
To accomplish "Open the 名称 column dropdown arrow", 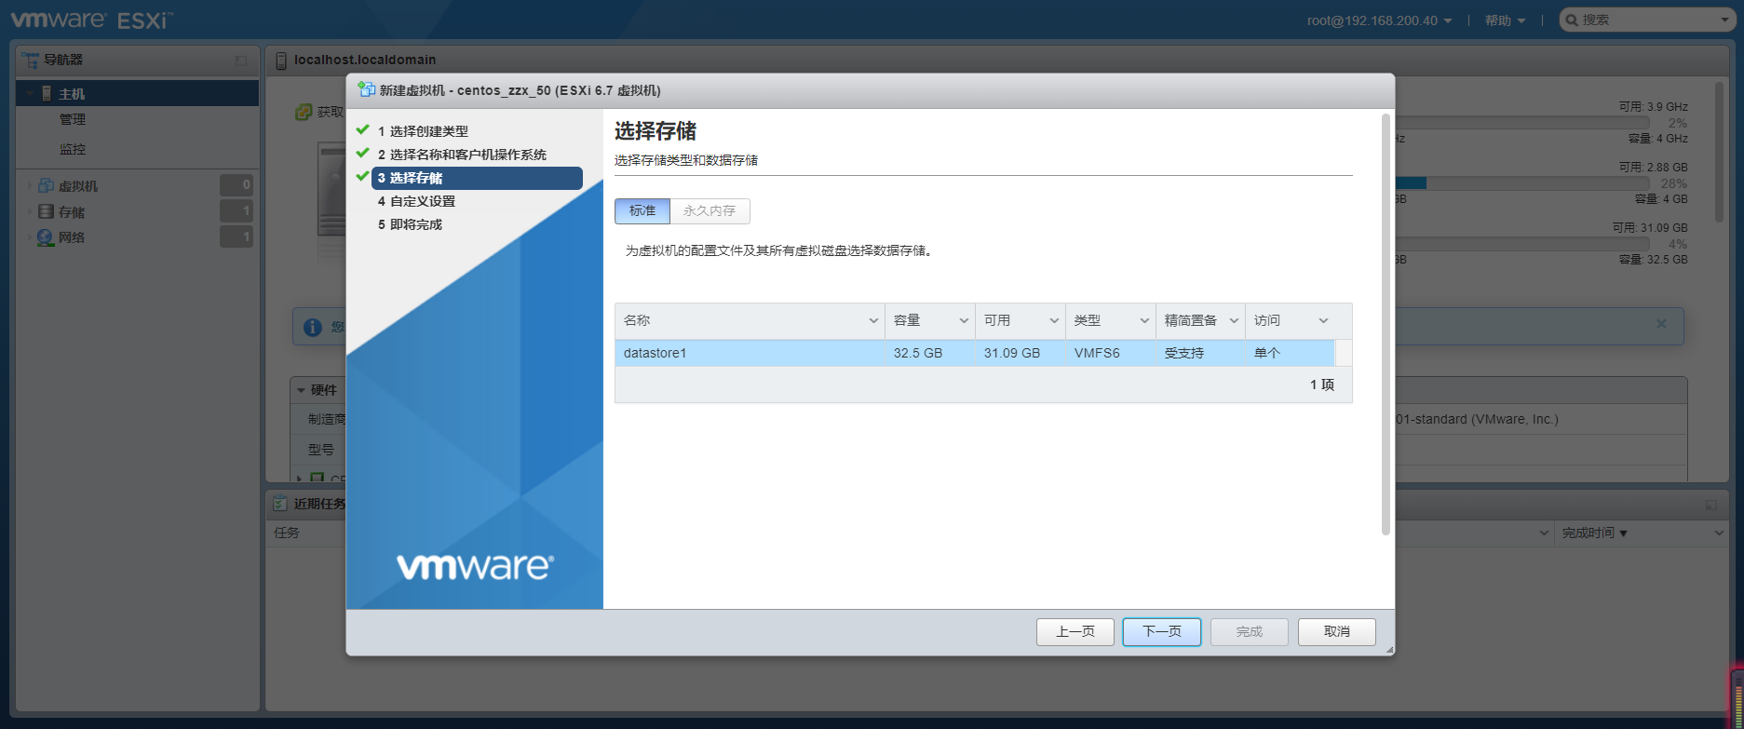I will click(873, 321).
